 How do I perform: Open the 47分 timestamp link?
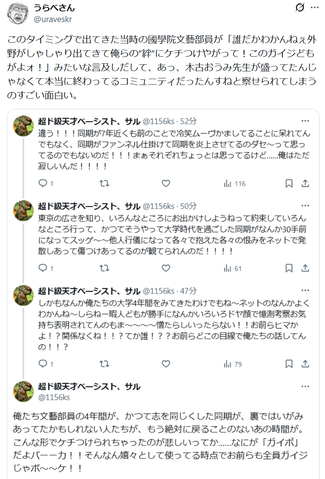point(188,291)
